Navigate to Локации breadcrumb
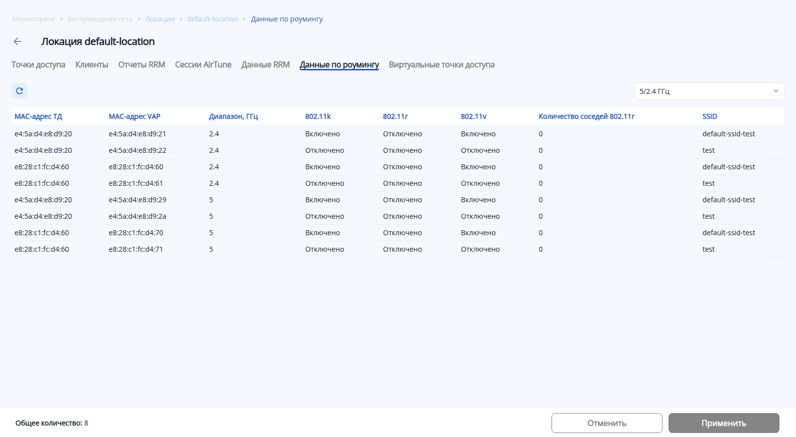The width and height of the screenshot is (796, 437). tap(160, 19)
